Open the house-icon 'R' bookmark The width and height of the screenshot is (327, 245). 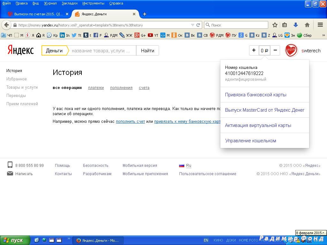click(x=41, y=35)
